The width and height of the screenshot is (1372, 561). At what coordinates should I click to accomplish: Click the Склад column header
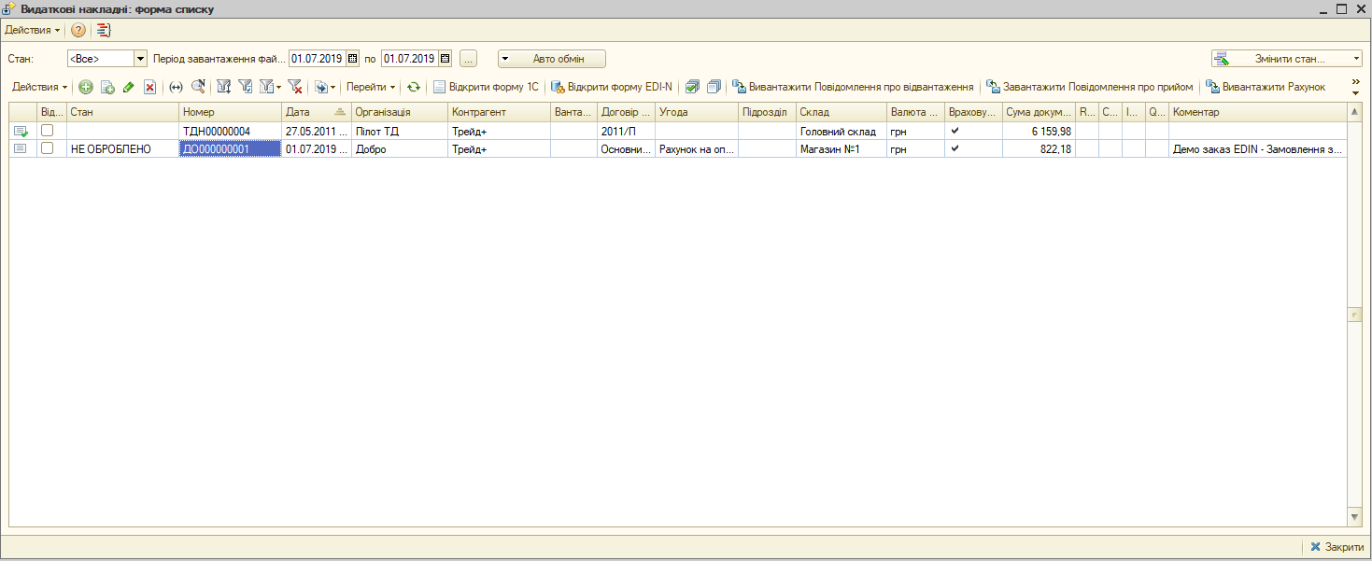842,112
